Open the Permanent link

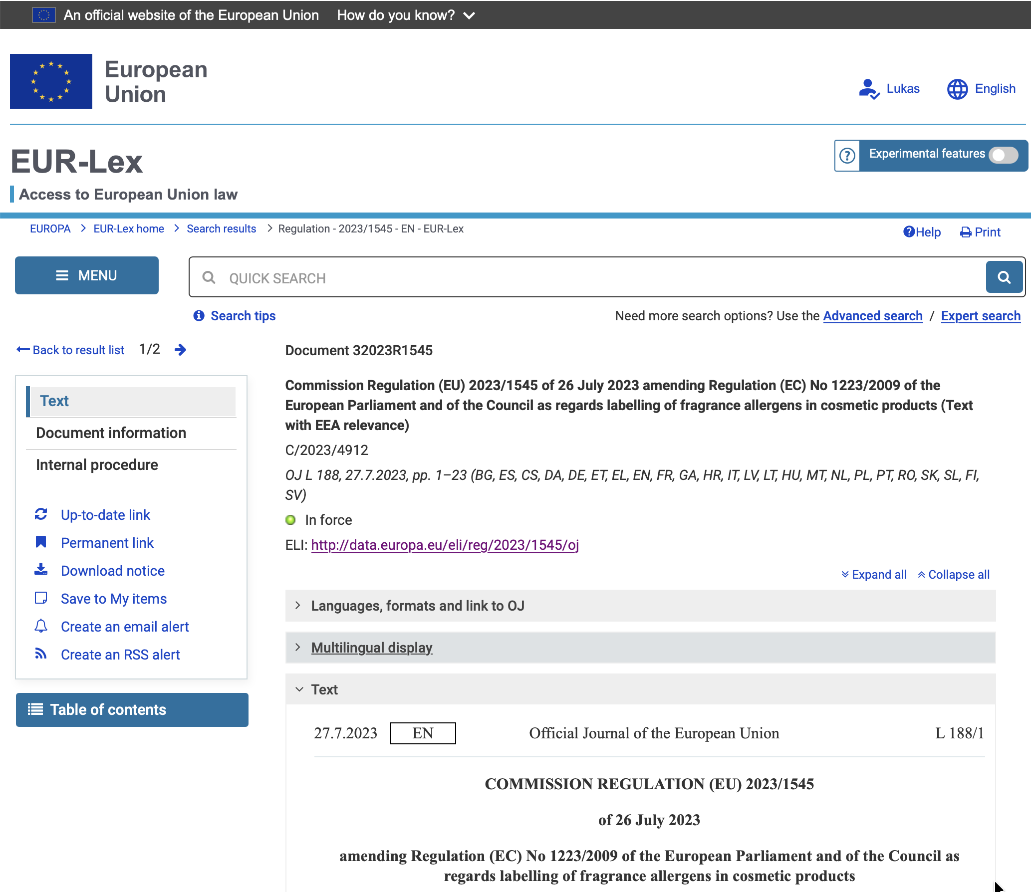(x=107, y=543)
